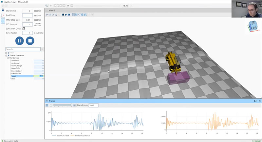Toggle the grid display icon in View 1
The width and height of the screenshot is (262, 142).
coord(73,15)
